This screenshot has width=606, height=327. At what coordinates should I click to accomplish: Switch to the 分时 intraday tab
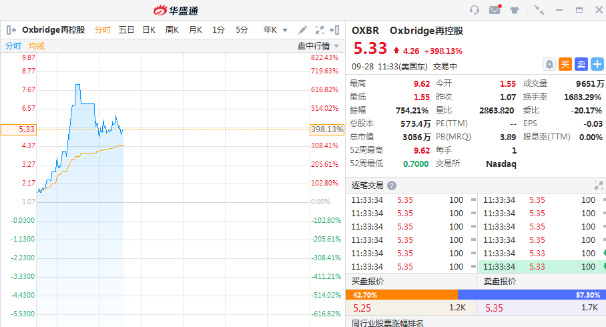pyautogui.click(x=102, y=30)
